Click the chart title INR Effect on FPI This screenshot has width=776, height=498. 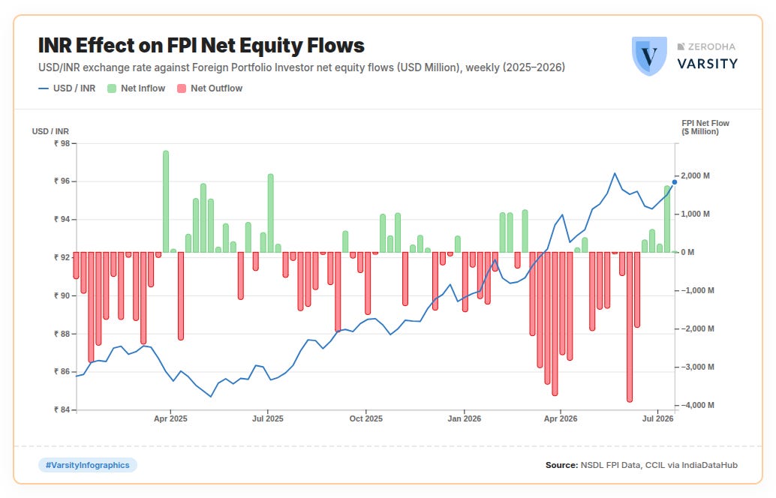click(201, 45)
